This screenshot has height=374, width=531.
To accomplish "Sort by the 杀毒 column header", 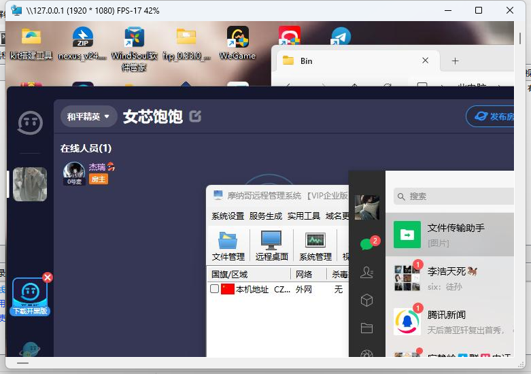I will coord(338,274).
